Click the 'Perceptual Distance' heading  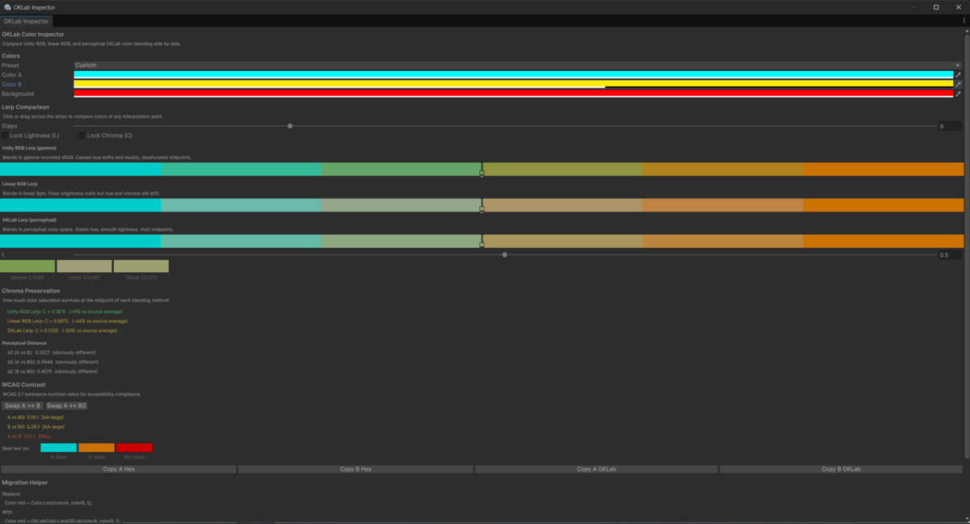(24, 343)
